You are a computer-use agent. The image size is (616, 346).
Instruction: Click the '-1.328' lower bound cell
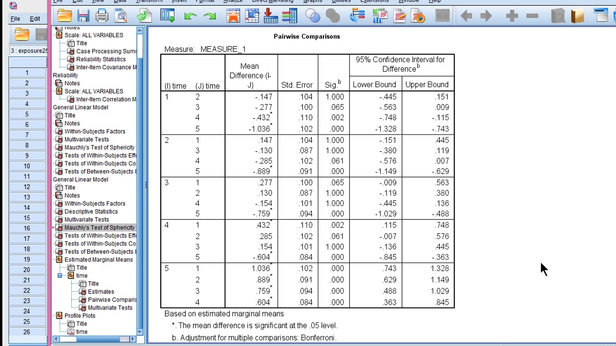386,129
